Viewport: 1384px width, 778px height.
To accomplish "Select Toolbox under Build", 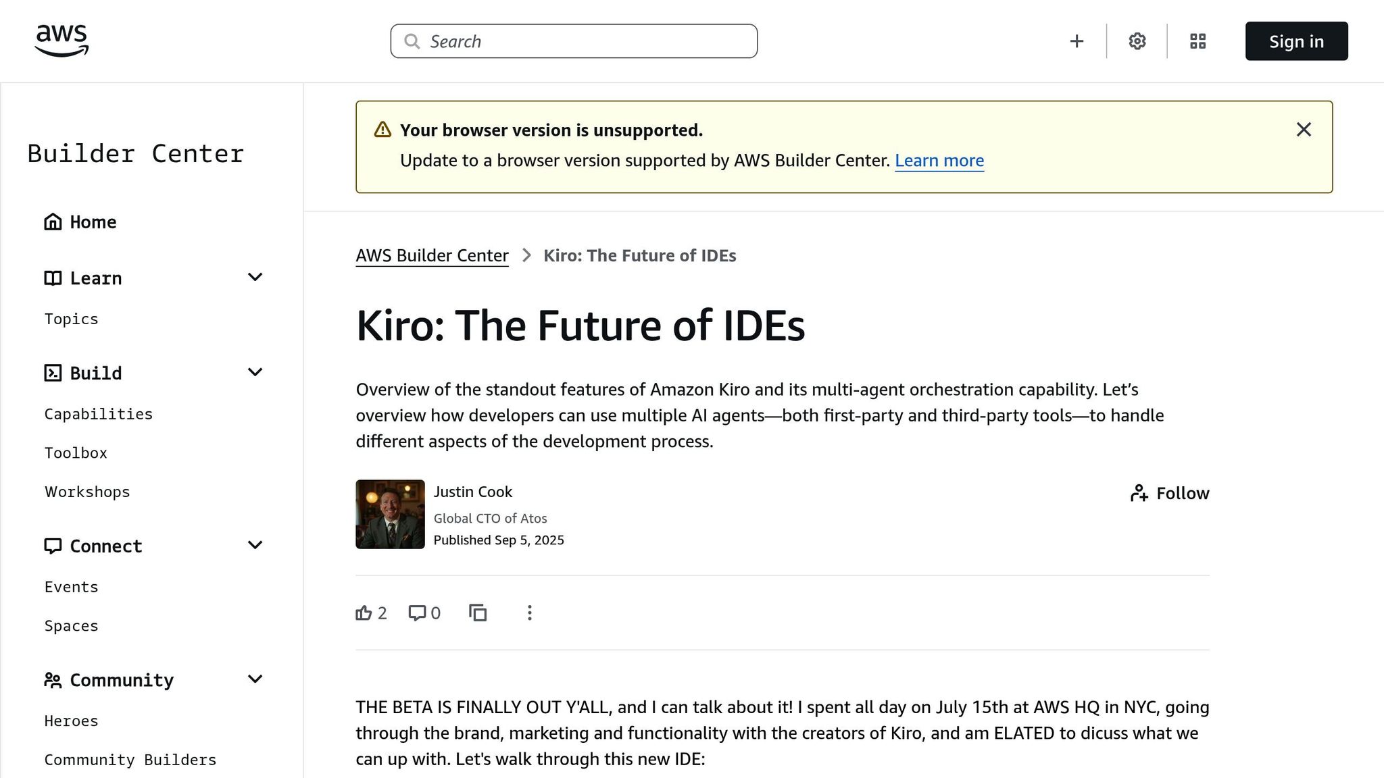I will [76, 453].
